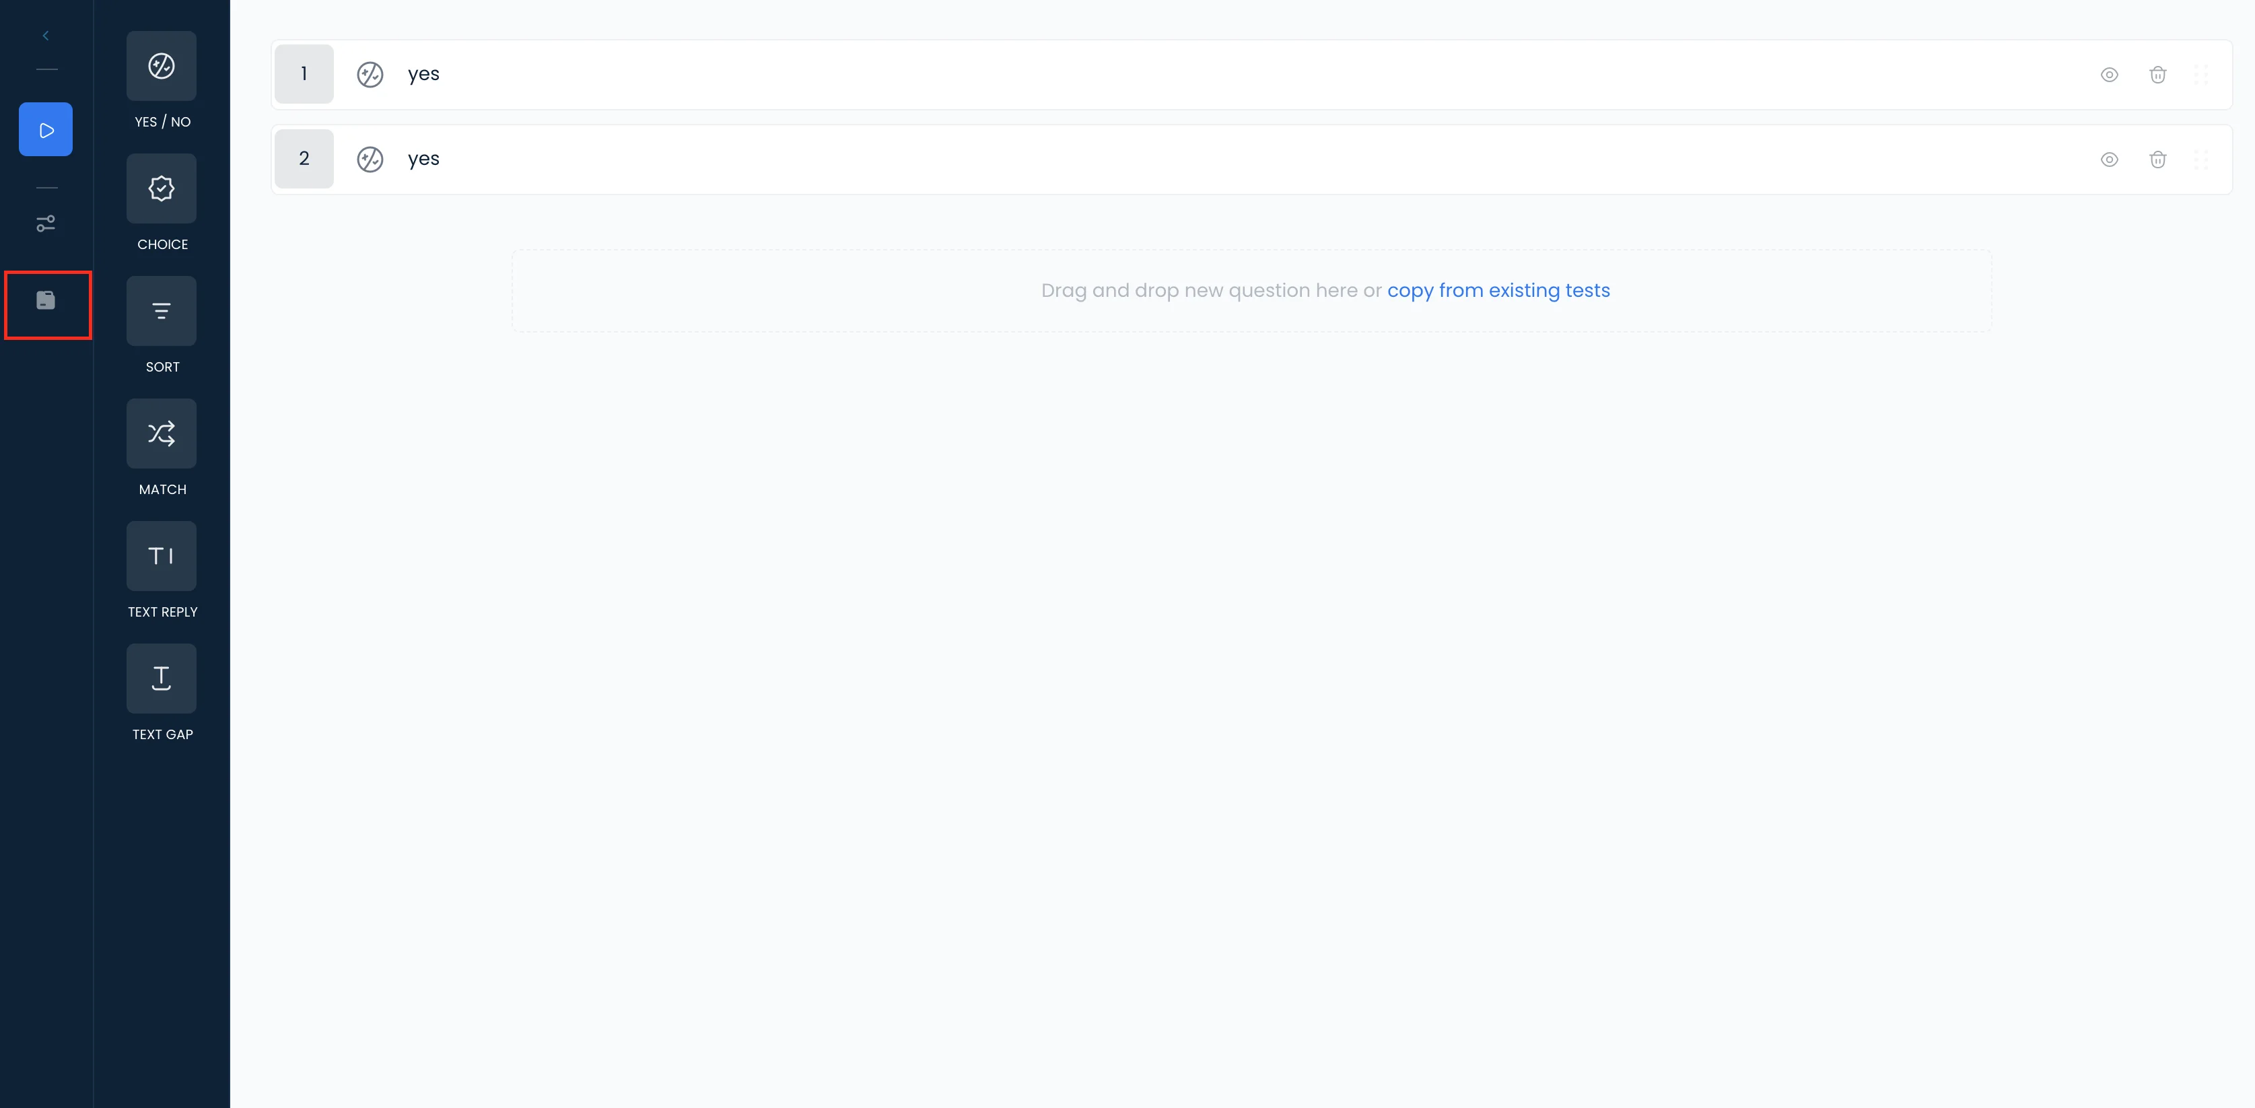The width and height of the screenshot is (2255, 1108).
Task: Click the copy from existing tests link
Action: pos(1498,291)
